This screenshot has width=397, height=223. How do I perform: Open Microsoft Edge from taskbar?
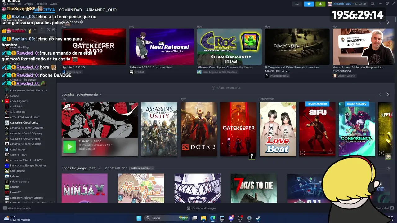[x=213, y=218]
